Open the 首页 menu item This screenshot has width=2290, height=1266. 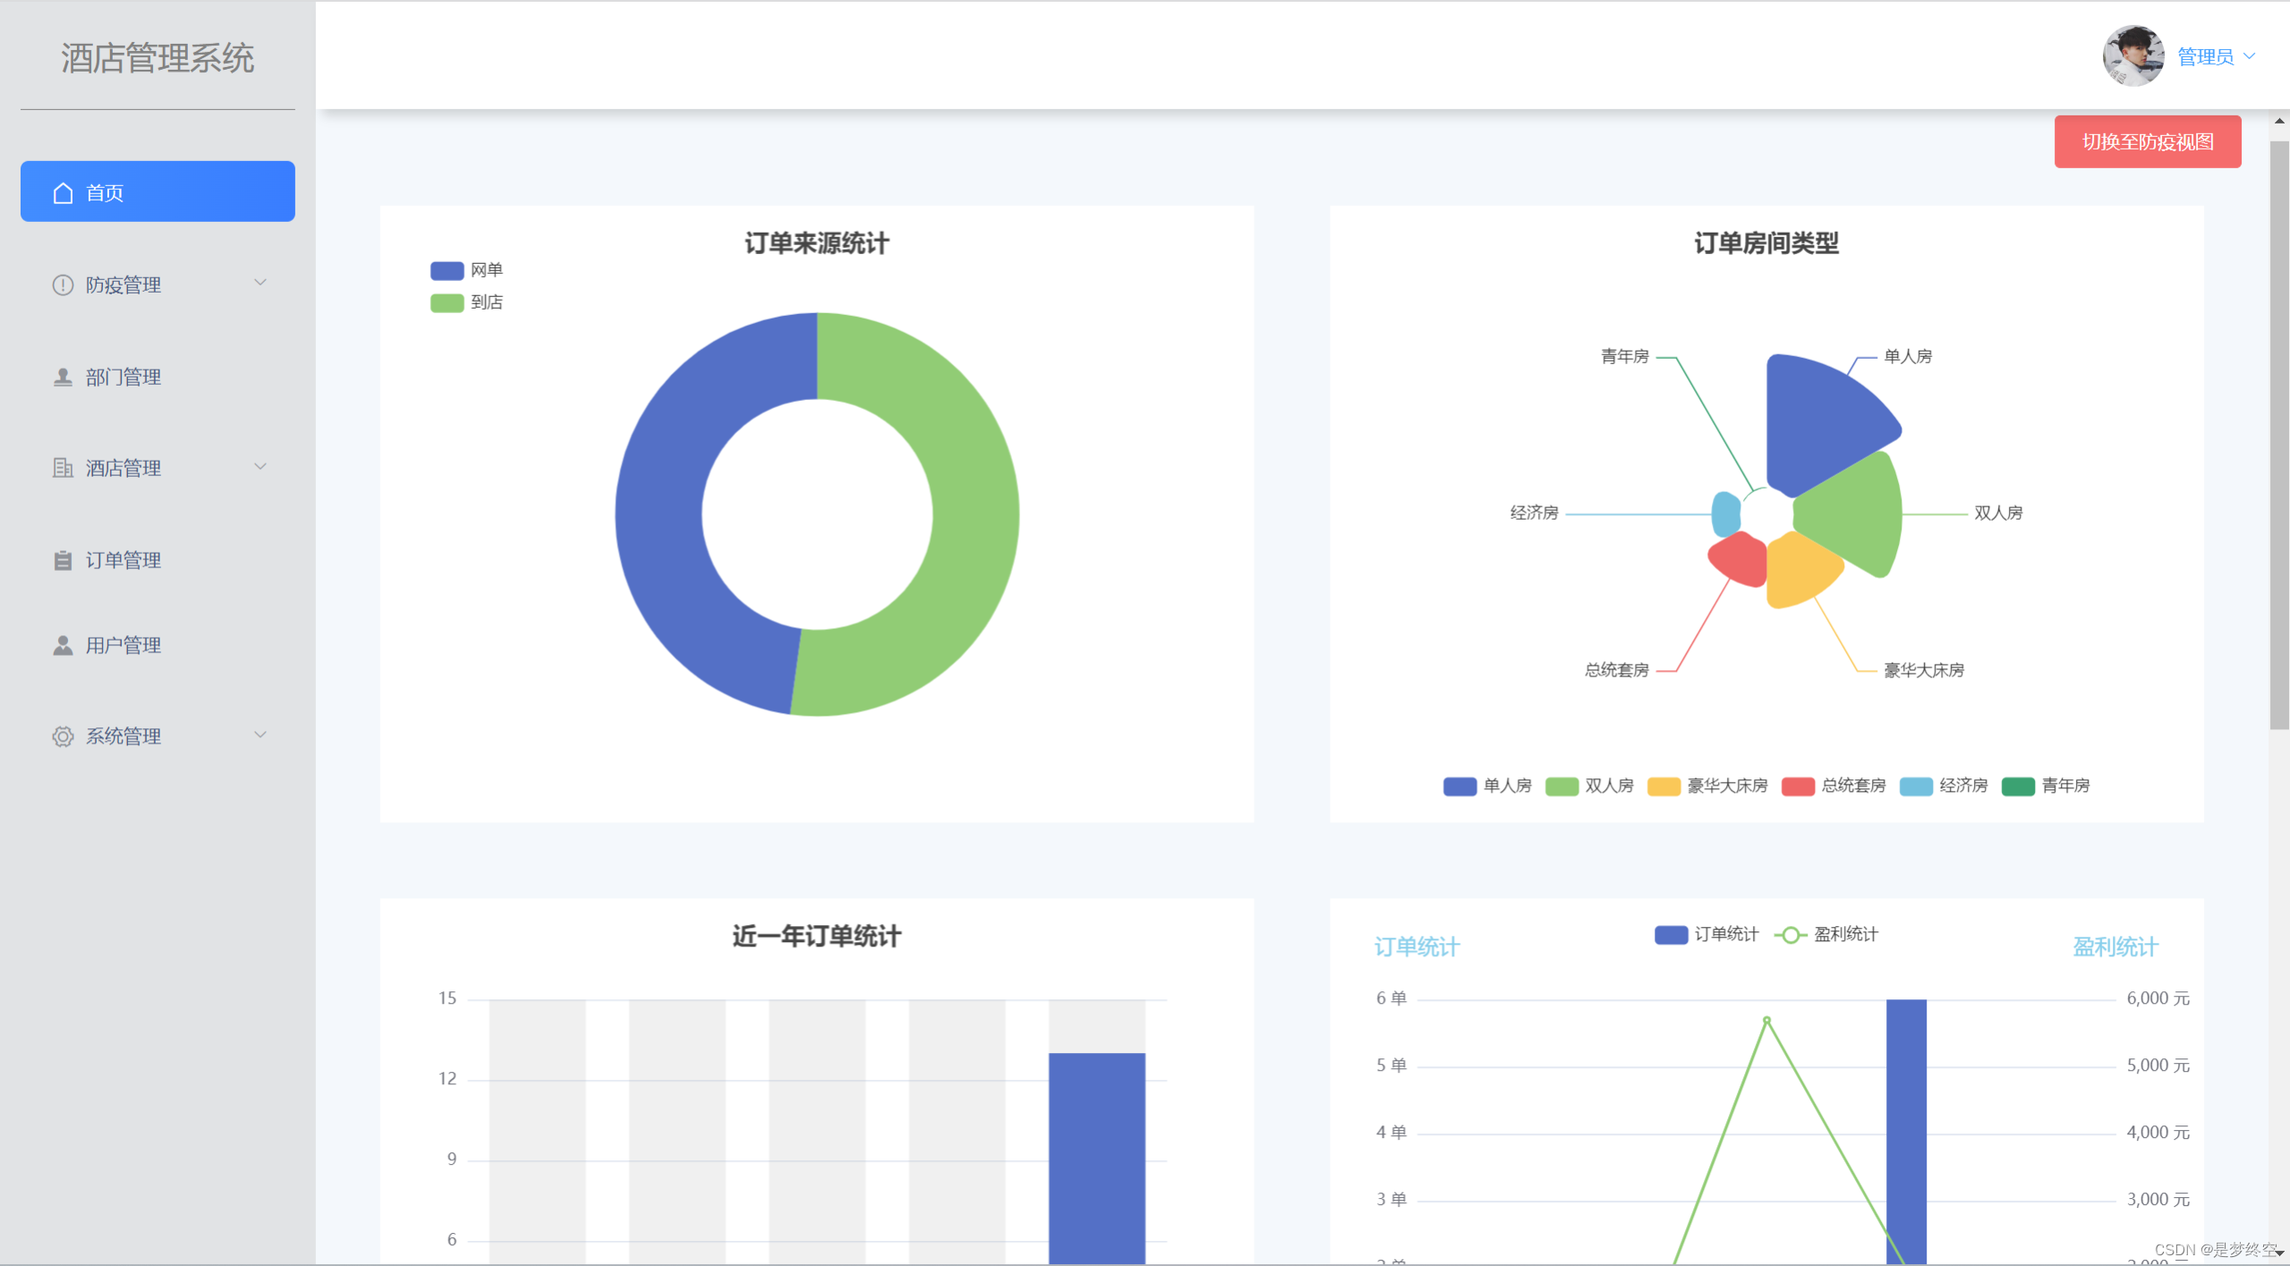[157, 191]
